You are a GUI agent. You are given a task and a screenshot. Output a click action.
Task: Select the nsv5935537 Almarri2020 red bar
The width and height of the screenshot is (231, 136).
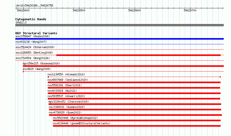pos(134,99)
